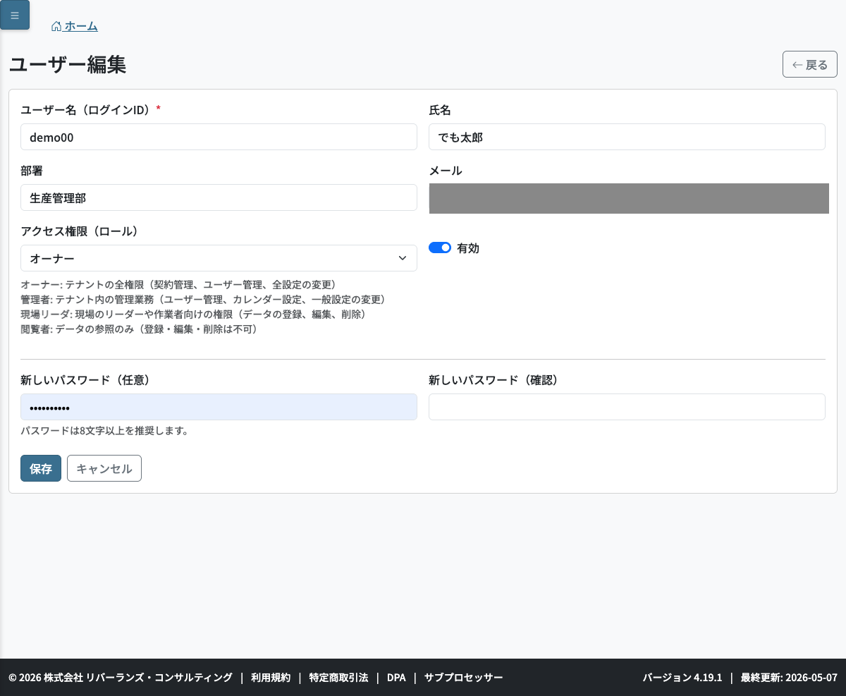Click the パスワードは8文字以上を推奨します hint text
The width and height of the screenshot is (846, 696).
tap(104, 431)
